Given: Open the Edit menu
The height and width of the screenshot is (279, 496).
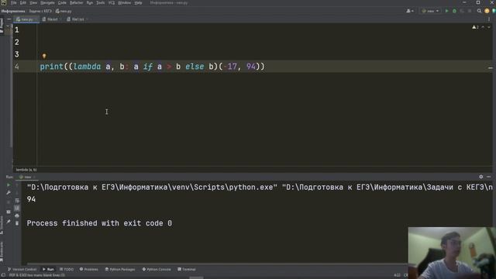Looking at the screenshot, I should pyautogui.click(x=23, y=3).
